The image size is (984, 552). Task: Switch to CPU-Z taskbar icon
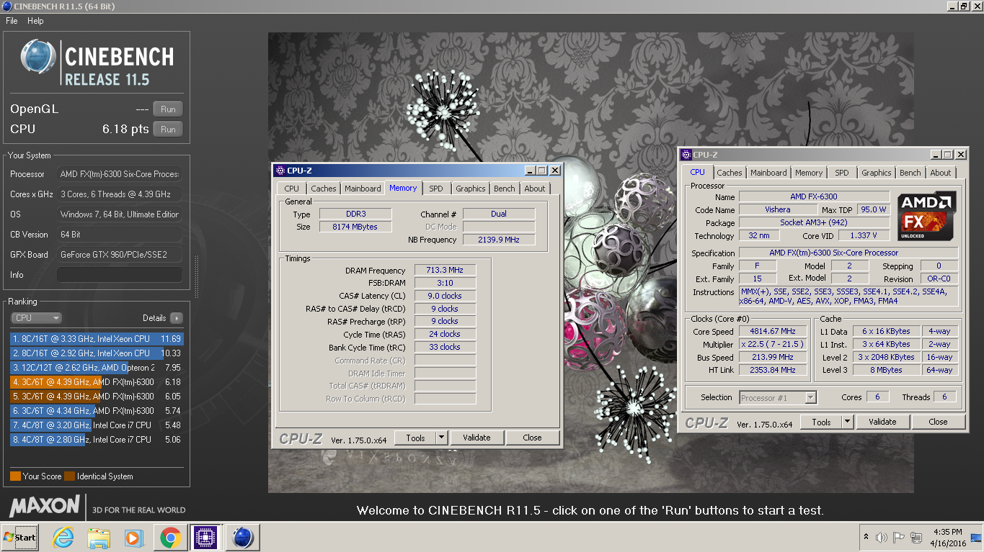tap(206, 538)
